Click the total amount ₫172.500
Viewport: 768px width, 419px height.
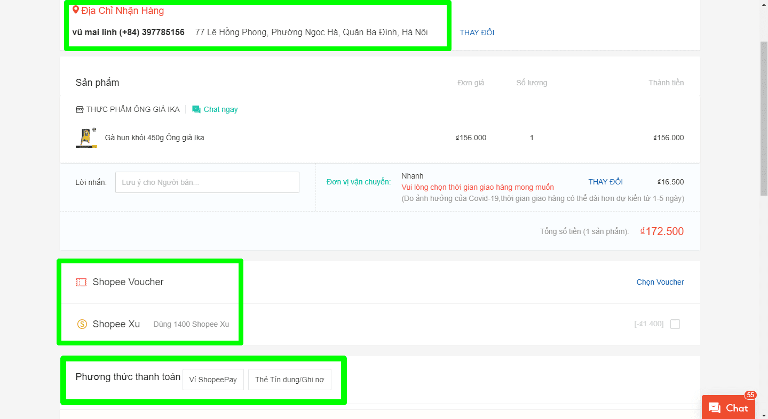click(x=662, y=231)
